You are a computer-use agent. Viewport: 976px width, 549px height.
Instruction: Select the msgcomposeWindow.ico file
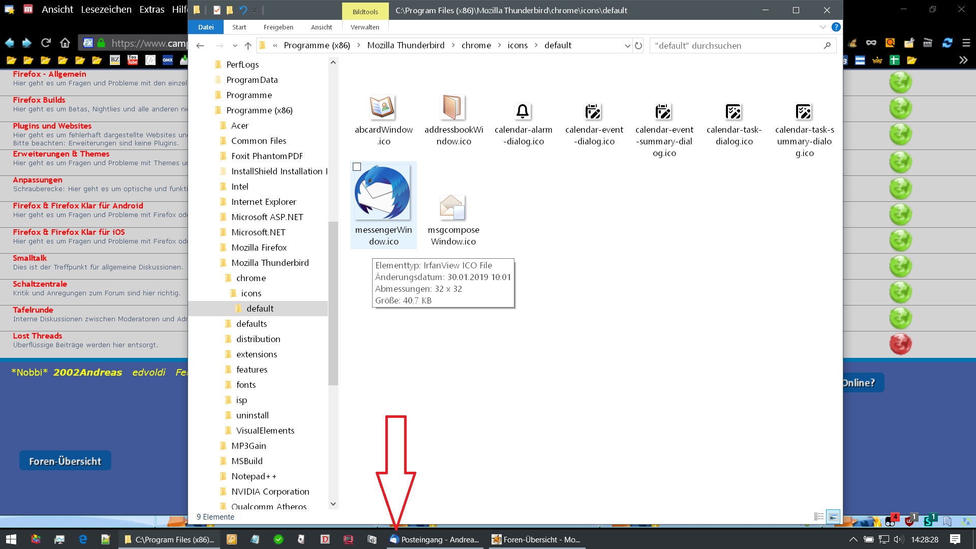coord(452,207)
